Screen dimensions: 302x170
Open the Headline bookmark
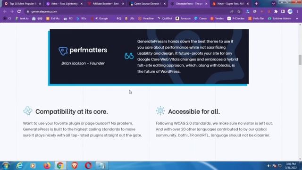(x=146, y=18)
